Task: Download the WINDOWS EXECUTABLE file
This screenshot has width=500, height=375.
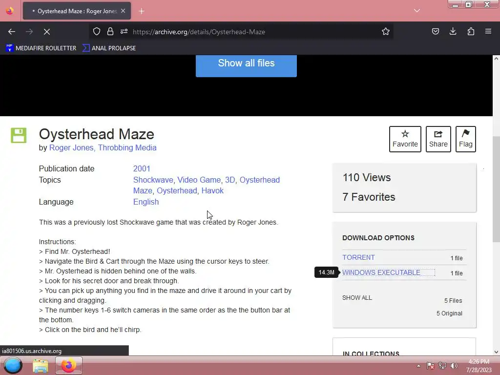Action: coord(381,272)
